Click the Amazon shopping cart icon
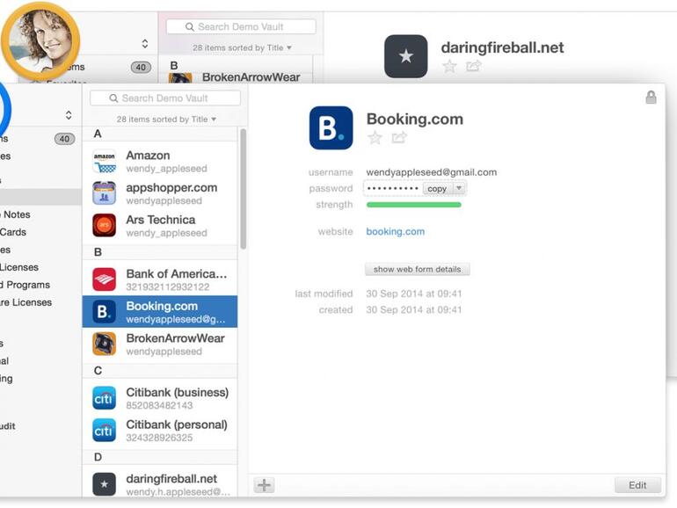The height and width of the screenshot is (508, 677). (x=104, y=161)
